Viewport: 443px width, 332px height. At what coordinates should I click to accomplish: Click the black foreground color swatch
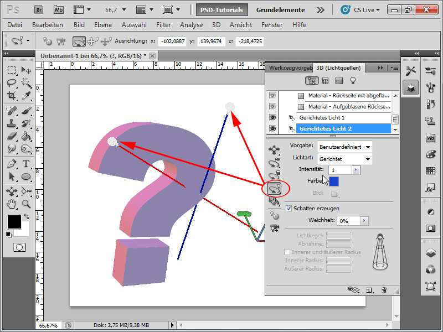[14, 222]
